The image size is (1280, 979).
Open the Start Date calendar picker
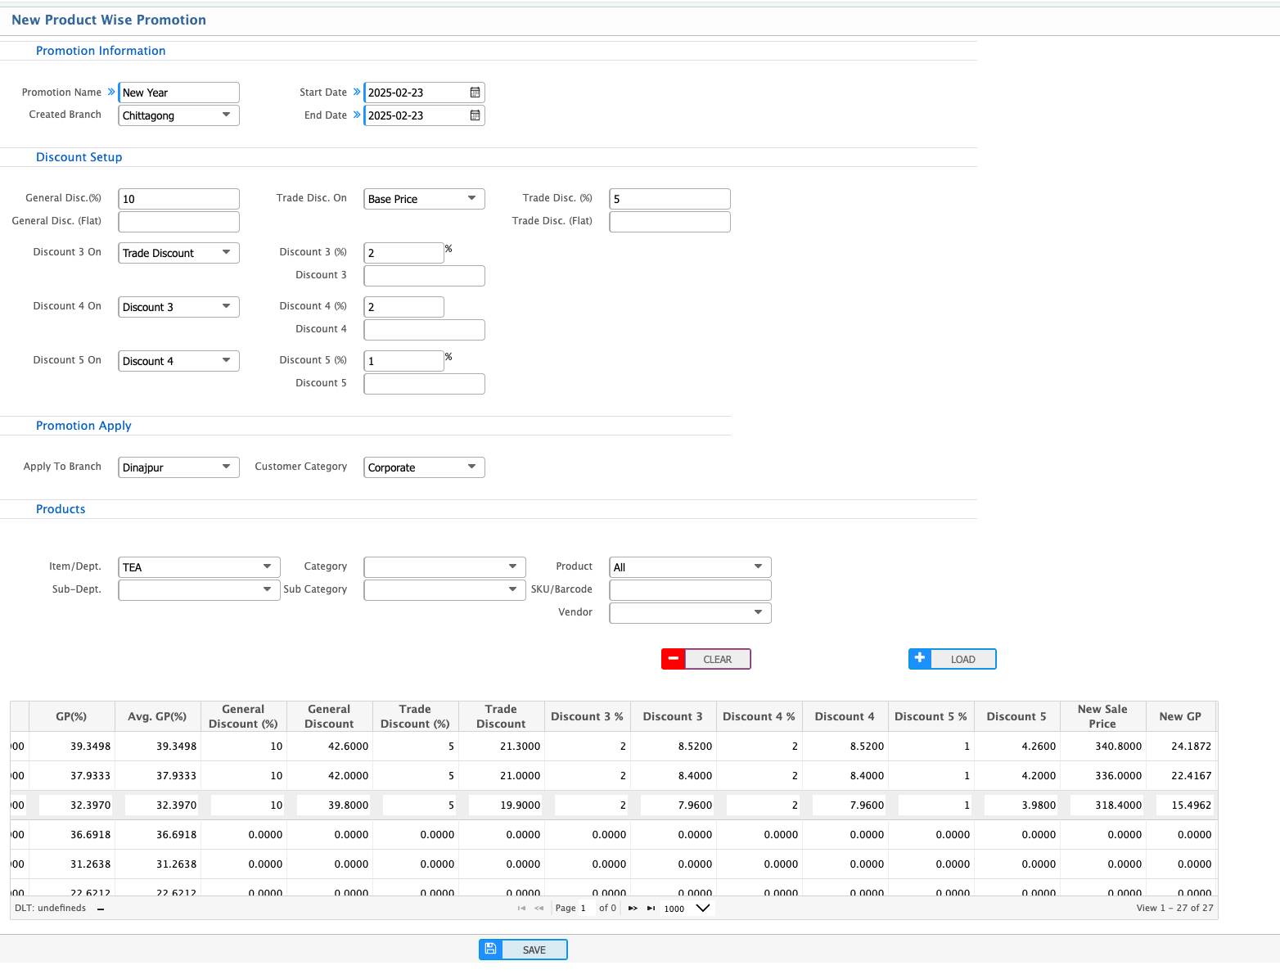coord(475,92)
